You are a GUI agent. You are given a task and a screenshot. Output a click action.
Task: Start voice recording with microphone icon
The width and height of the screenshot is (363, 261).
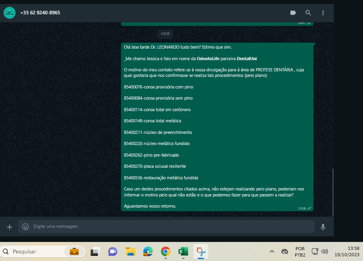(323, 227)
